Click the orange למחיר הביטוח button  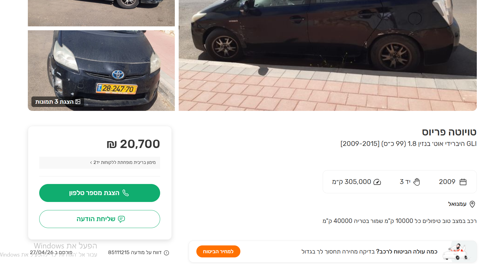[x=218, y=252]
